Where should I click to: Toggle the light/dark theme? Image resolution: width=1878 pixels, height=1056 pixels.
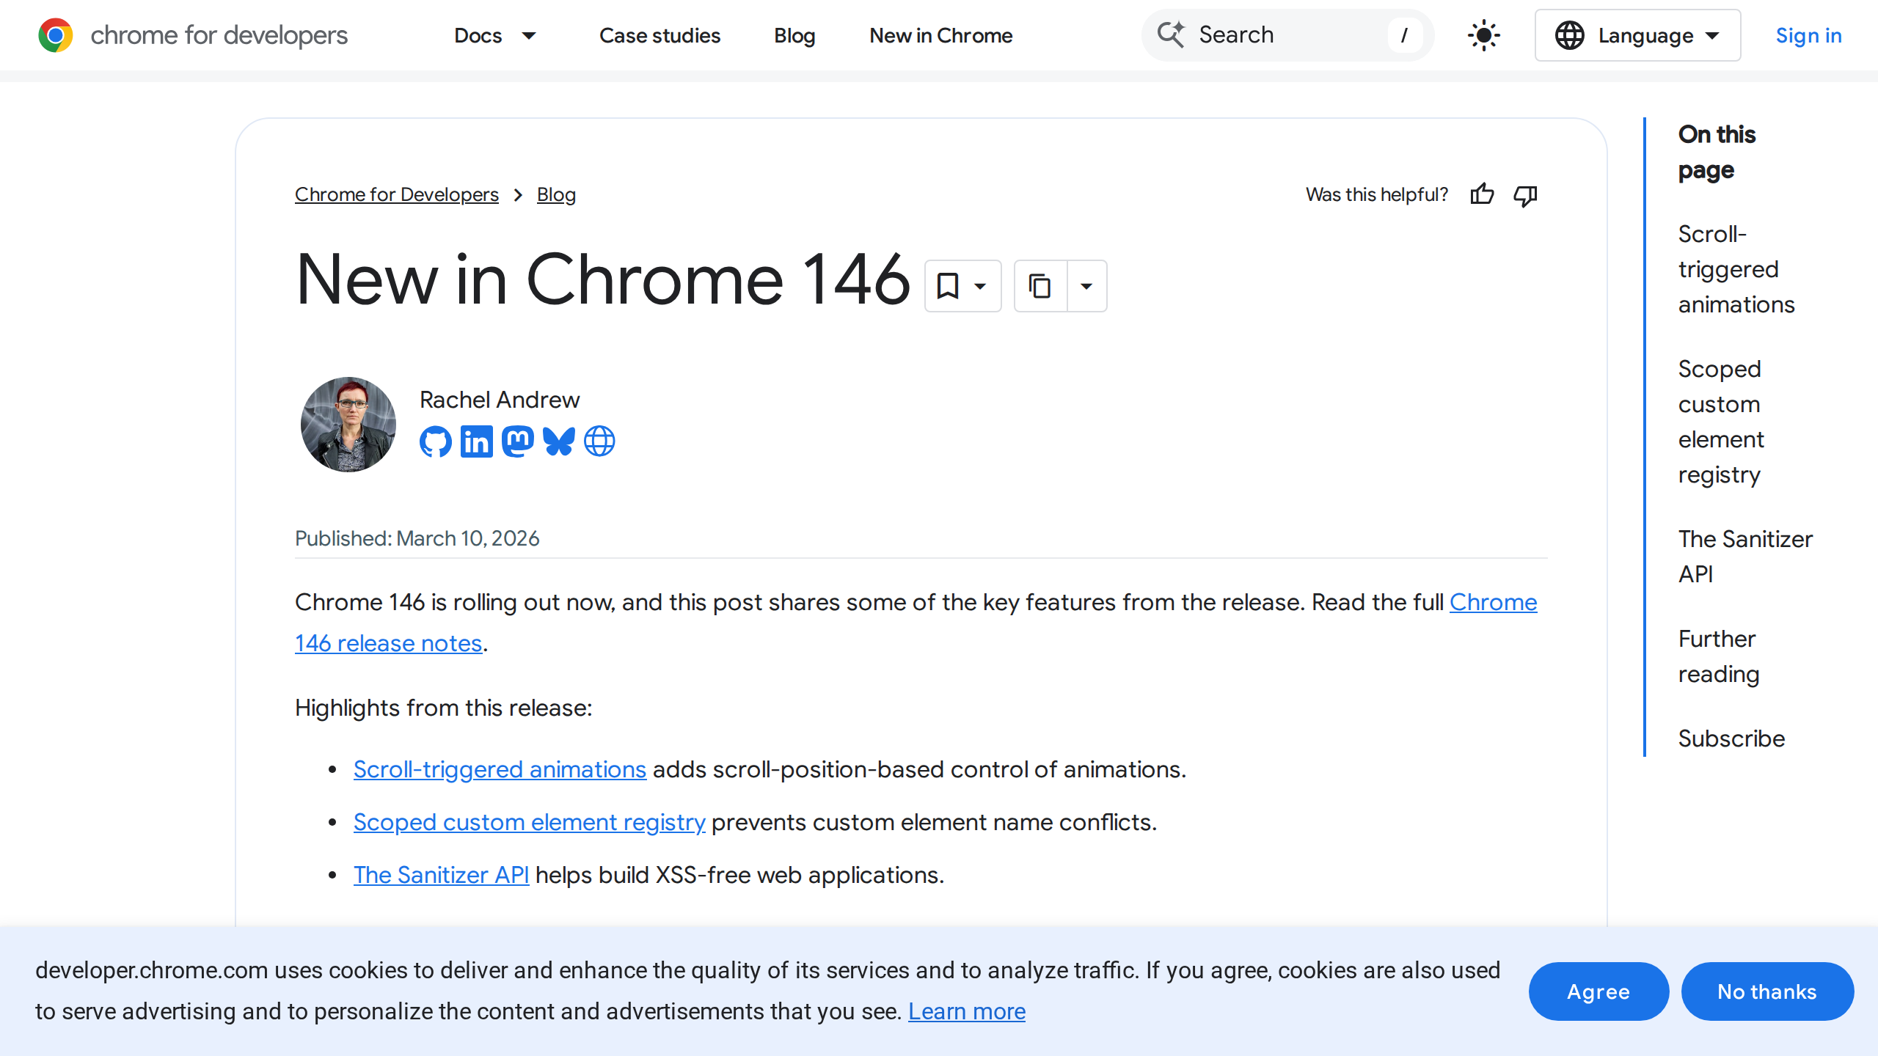[x=1483, y=34]
